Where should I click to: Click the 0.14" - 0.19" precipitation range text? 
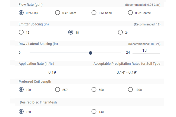127,72
